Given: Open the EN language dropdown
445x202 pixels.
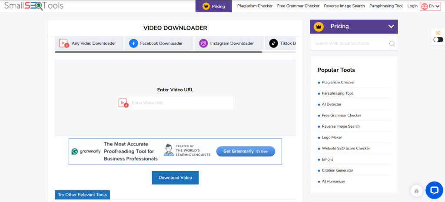Looking at the screenshot, I should (x=430, y=6).
